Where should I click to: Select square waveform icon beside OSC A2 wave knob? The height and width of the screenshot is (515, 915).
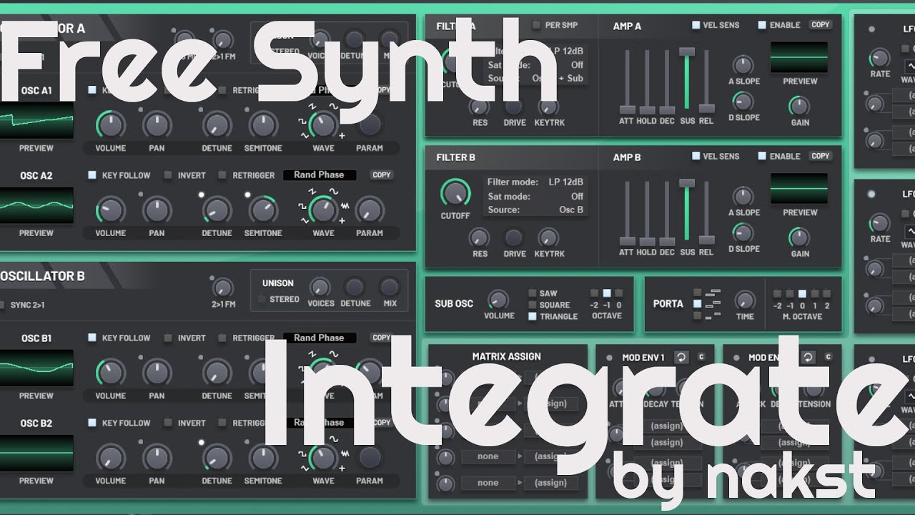pos(304,207)
